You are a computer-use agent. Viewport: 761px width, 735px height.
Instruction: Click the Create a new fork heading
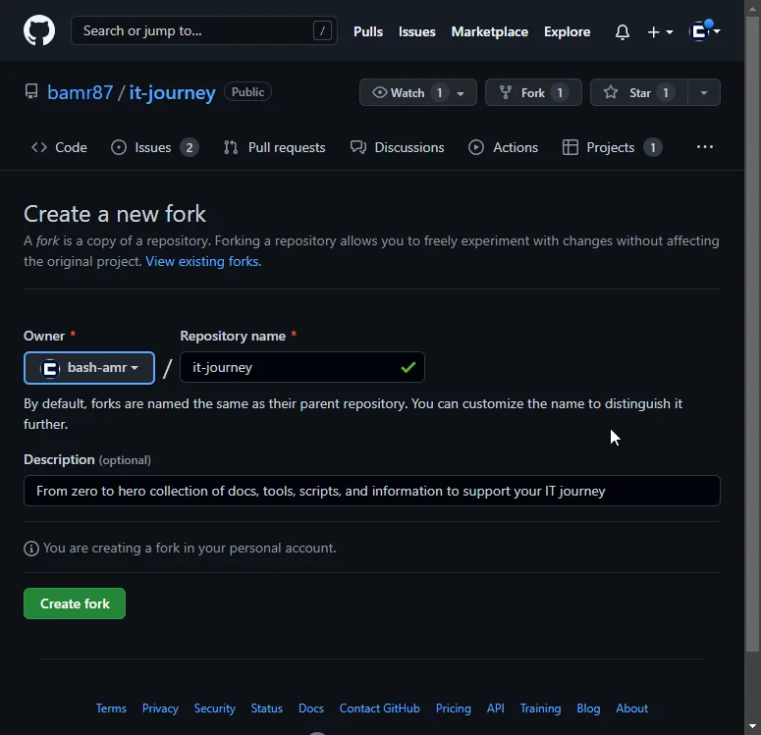[115, 214]
